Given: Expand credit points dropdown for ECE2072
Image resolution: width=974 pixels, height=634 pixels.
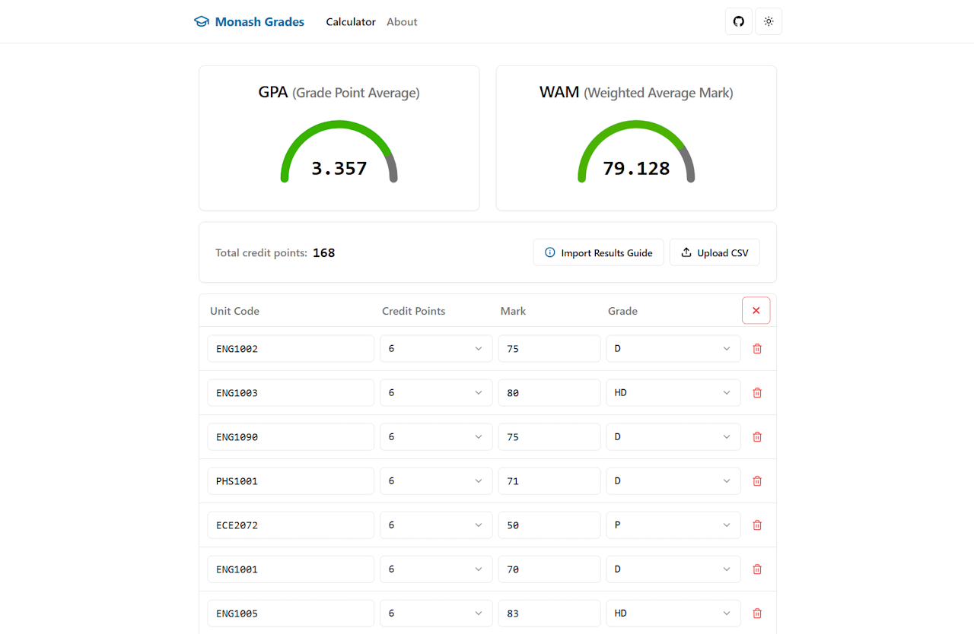Looking at the screenshot, I should point(436,525).
